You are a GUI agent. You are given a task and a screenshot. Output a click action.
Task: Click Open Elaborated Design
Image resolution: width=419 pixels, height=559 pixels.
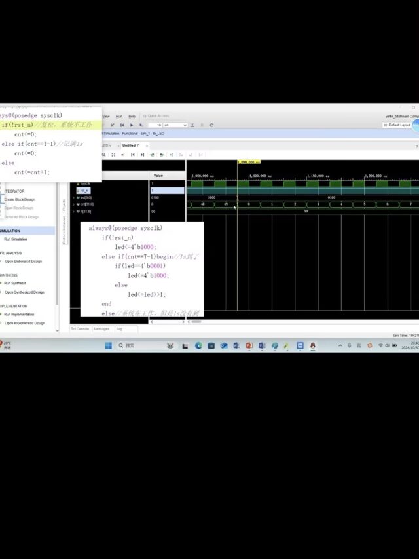tap(23, 261)
